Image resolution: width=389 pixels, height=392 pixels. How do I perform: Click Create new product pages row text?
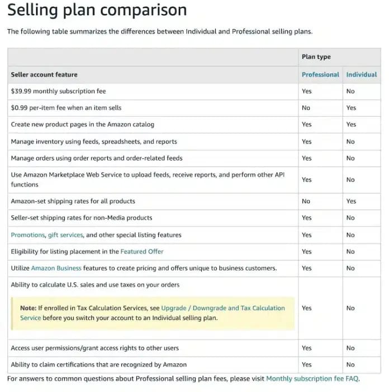click(82, 125)
